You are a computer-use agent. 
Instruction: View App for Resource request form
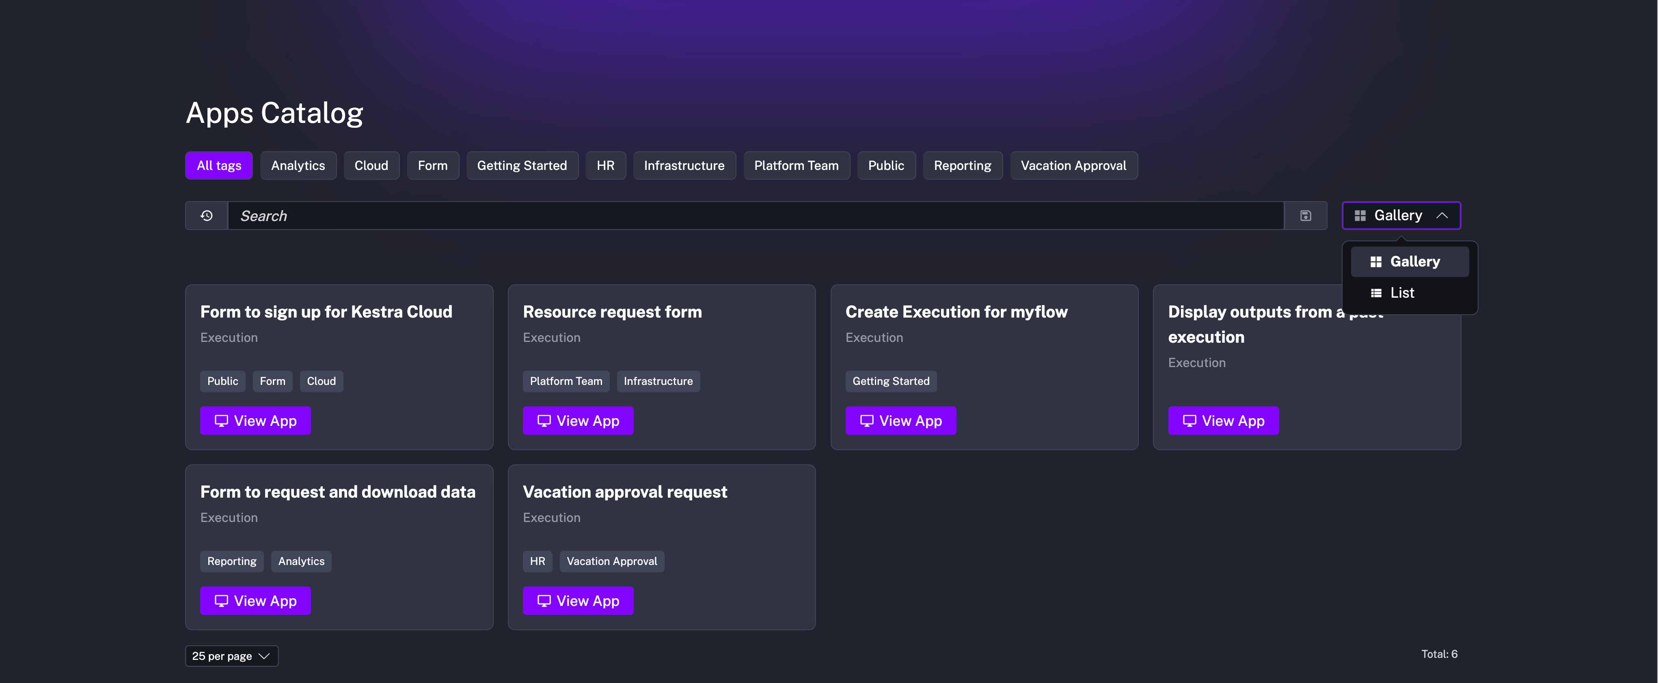pos(578,421)
